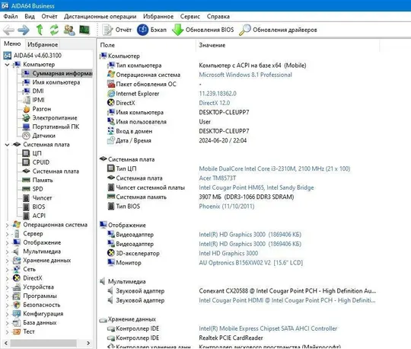411x349 pixels.
Task: Switch to the Избранное tab in sidebar
Action: (x=43, y=45)
